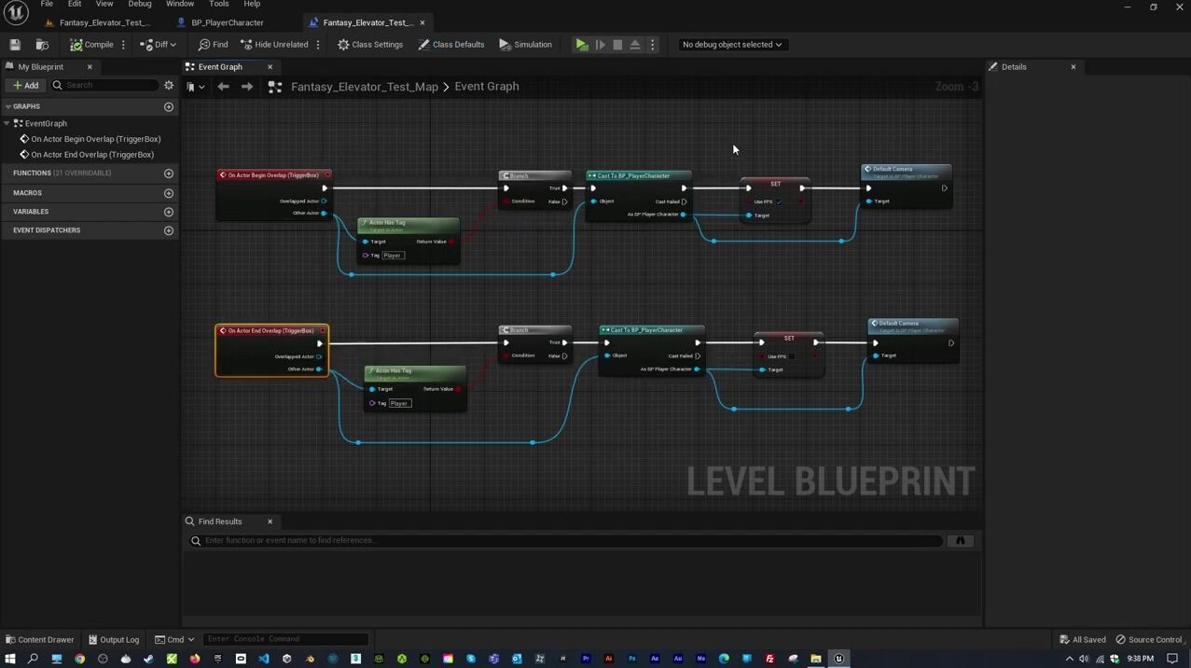Toggle Use FPS checkbox in lower SET node
This screenshot has width=1191, height=668.
point(792,356)
